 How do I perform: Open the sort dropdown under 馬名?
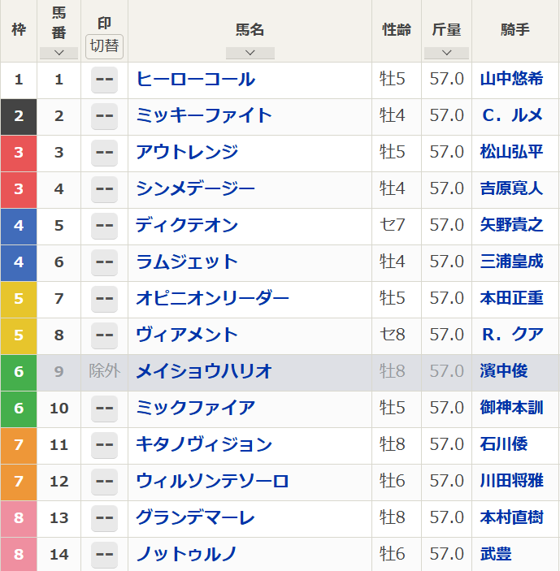pos(250,53)
